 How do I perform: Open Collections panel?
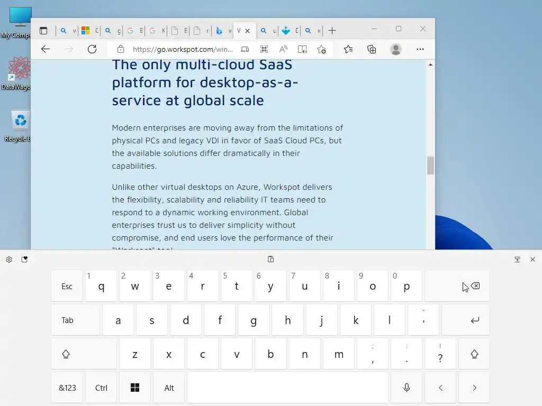372,49
